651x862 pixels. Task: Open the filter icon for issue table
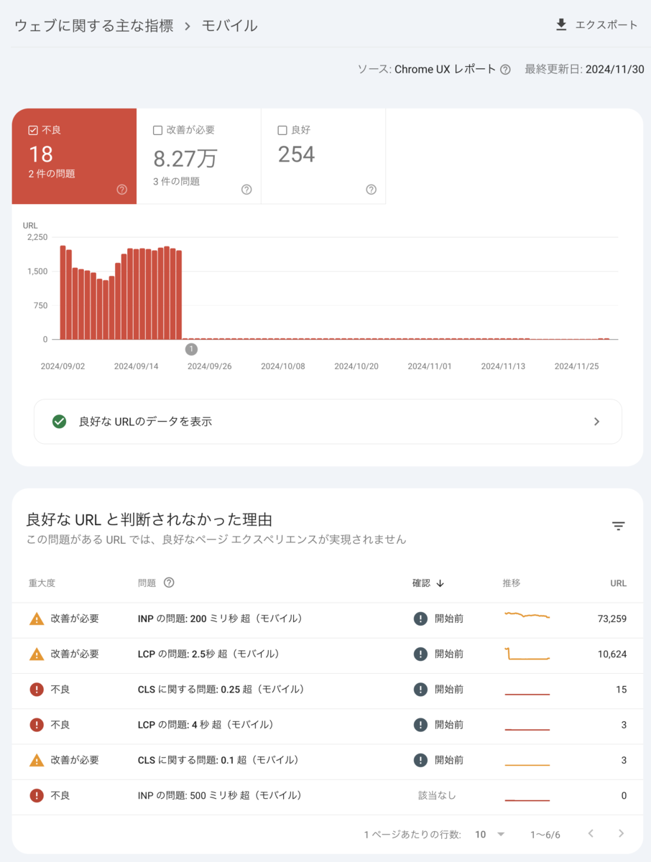(618, 527)
